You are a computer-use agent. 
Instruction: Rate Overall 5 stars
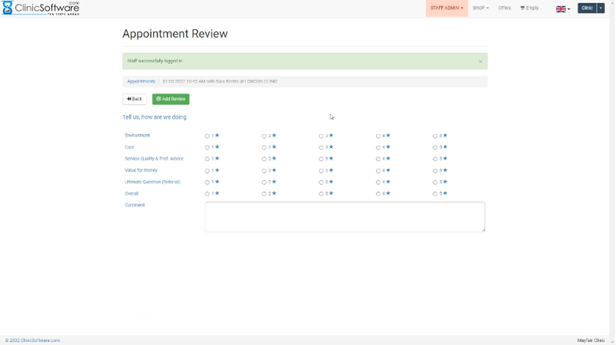435,194
